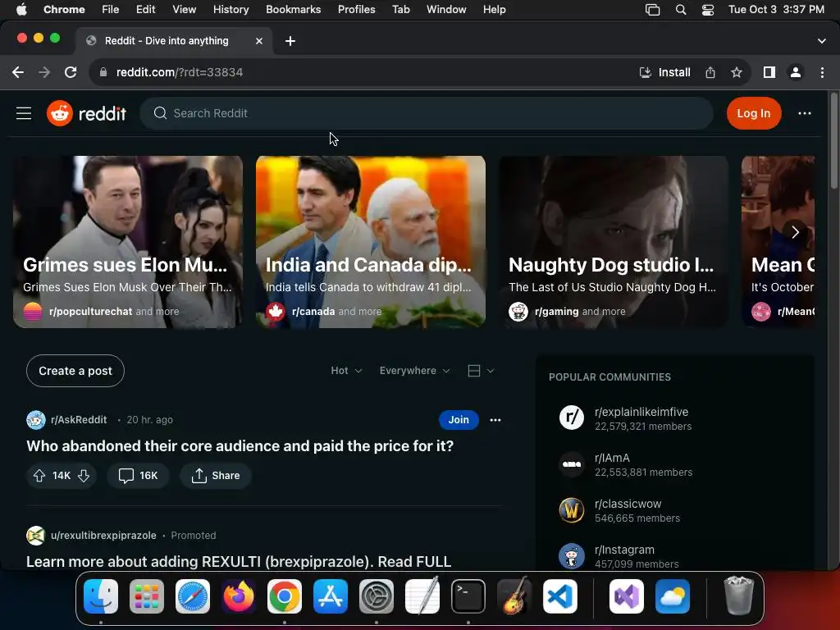Open the File menu
This screenshot has width=840, height=630.
click(x=111, y=9)
